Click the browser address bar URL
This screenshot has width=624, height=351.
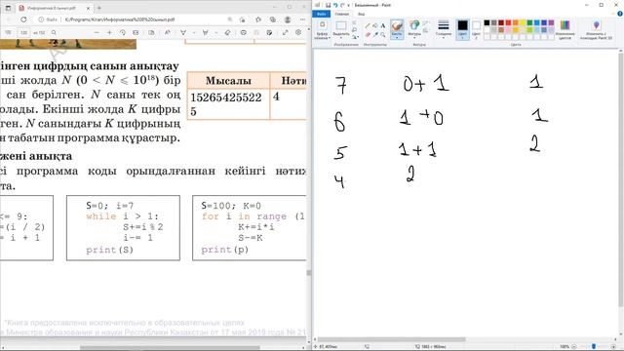(x=120, y=19)
